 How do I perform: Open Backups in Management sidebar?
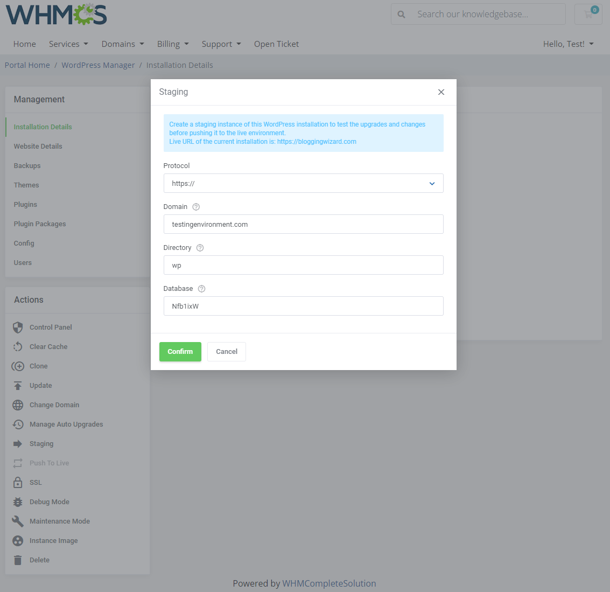tap(27, 166)
